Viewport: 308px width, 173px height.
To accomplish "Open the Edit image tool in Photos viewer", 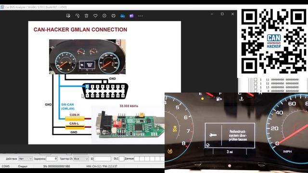I will (x=68, y=16).
